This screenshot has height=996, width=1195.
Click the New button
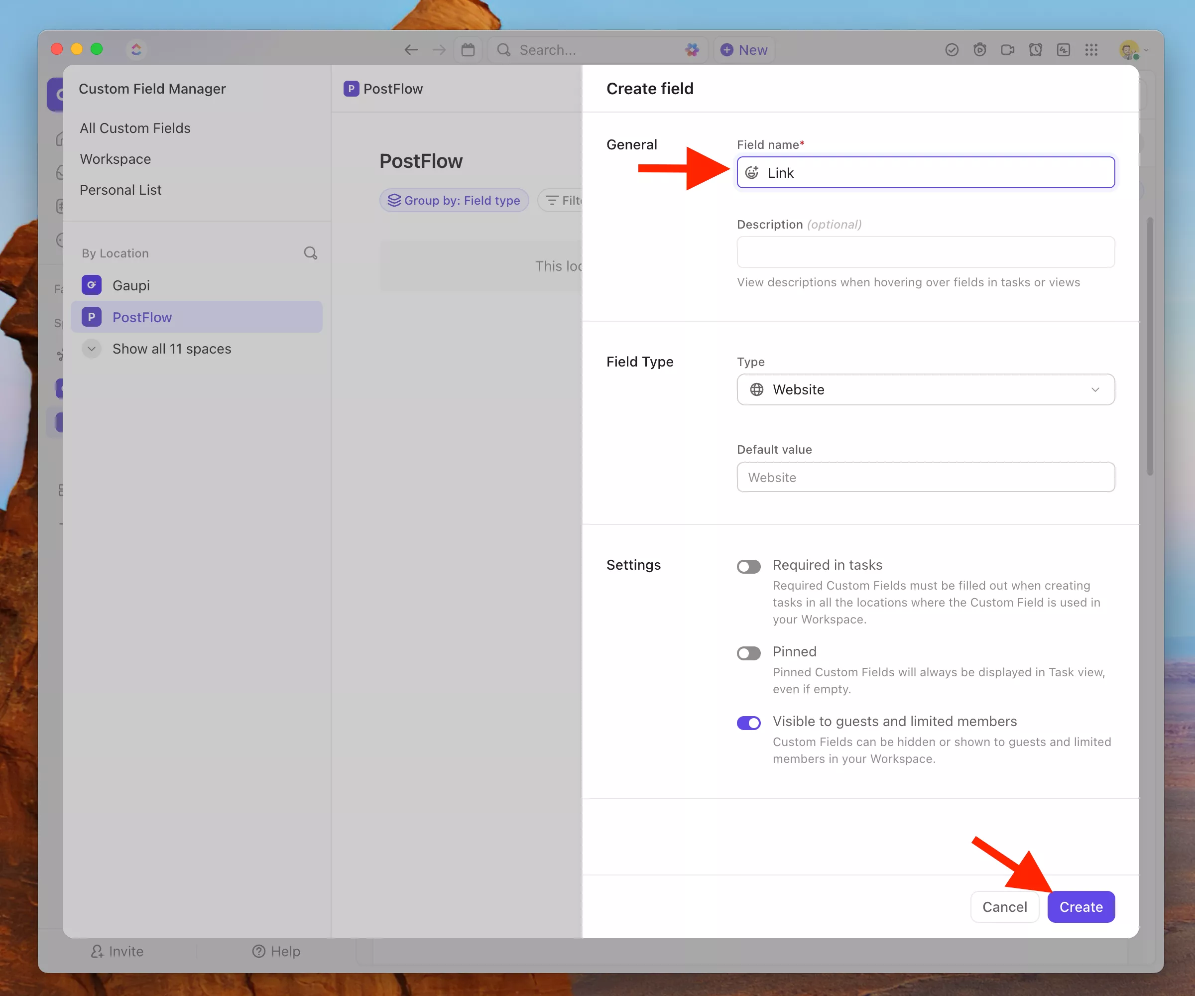[744, 50]
